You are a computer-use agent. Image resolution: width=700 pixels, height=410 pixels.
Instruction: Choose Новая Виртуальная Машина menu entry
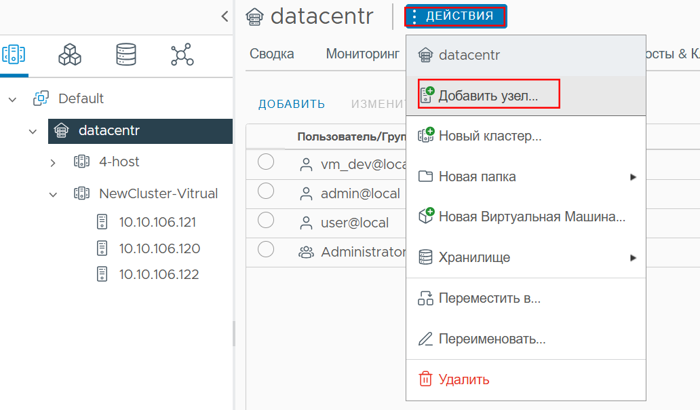click(x=526, y=217)
